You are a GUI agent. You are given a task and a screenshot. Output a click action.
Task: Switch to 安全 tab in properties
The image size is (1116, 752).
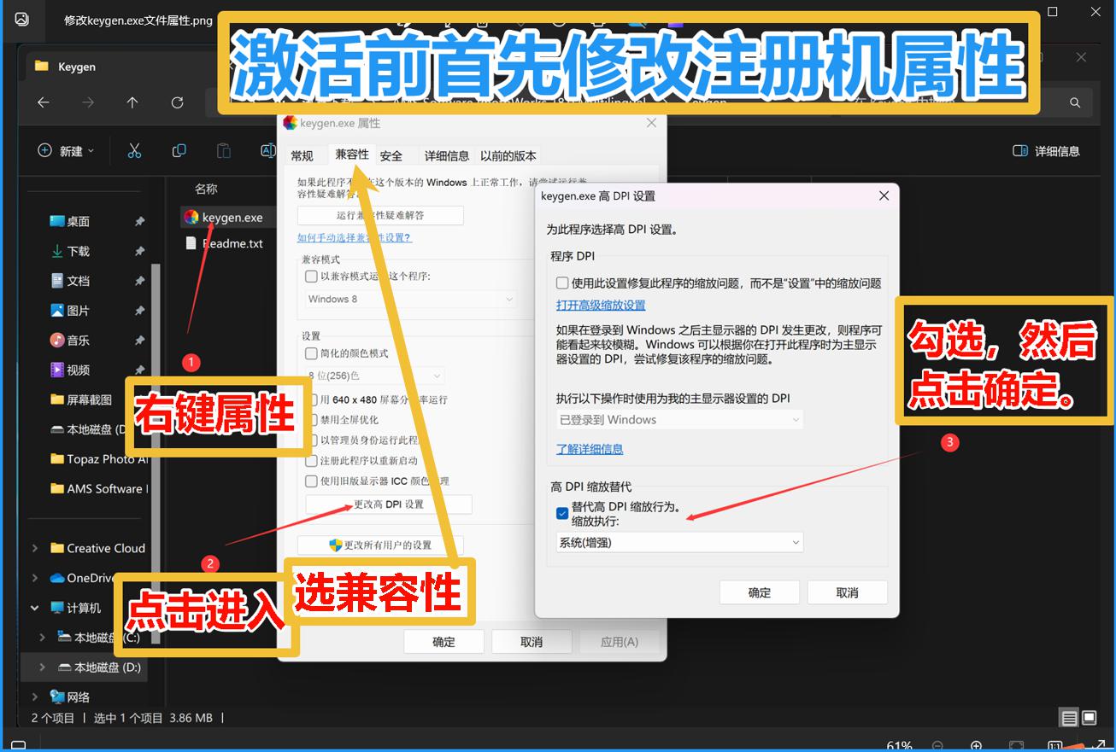click(x=391, y=156)
